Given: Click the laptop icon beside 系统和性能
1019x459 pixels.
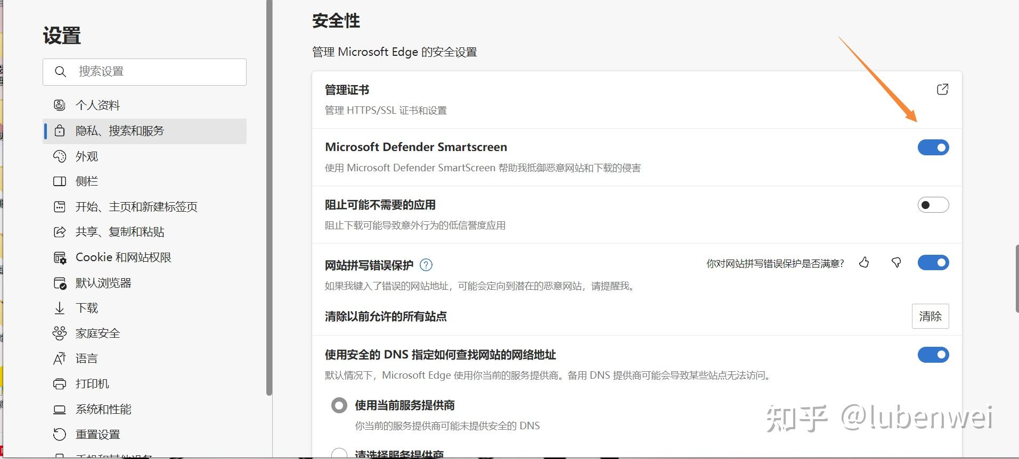Looking at the screenshot, I should click(60, 409).
